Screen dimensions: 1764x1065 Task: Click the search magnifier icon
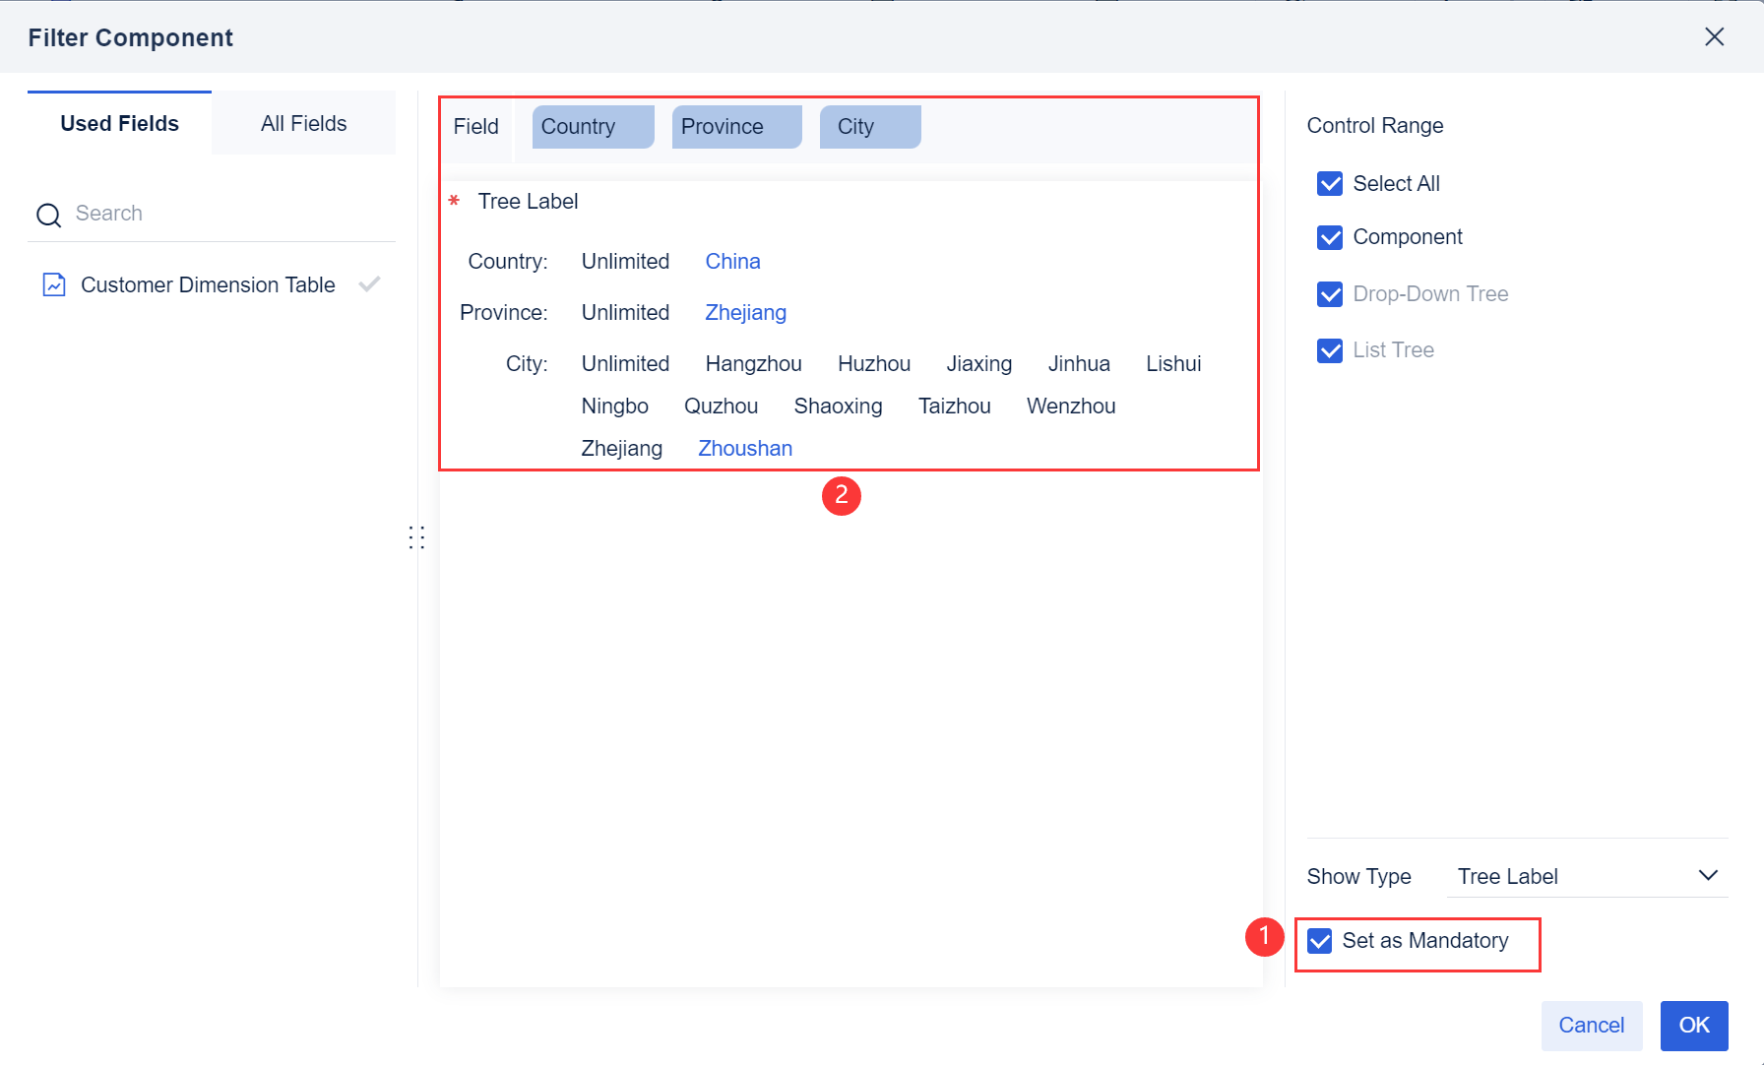(48, 214)
